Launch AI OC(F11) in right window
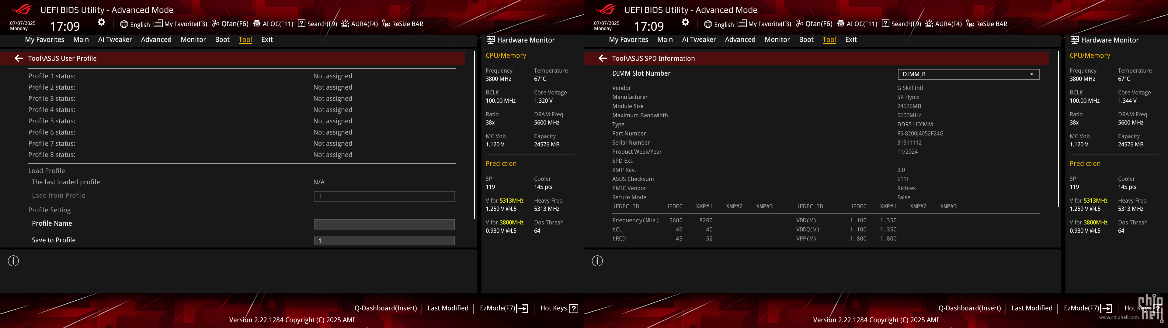Viewport: 1168px width, 328px height. click(857, 24)
